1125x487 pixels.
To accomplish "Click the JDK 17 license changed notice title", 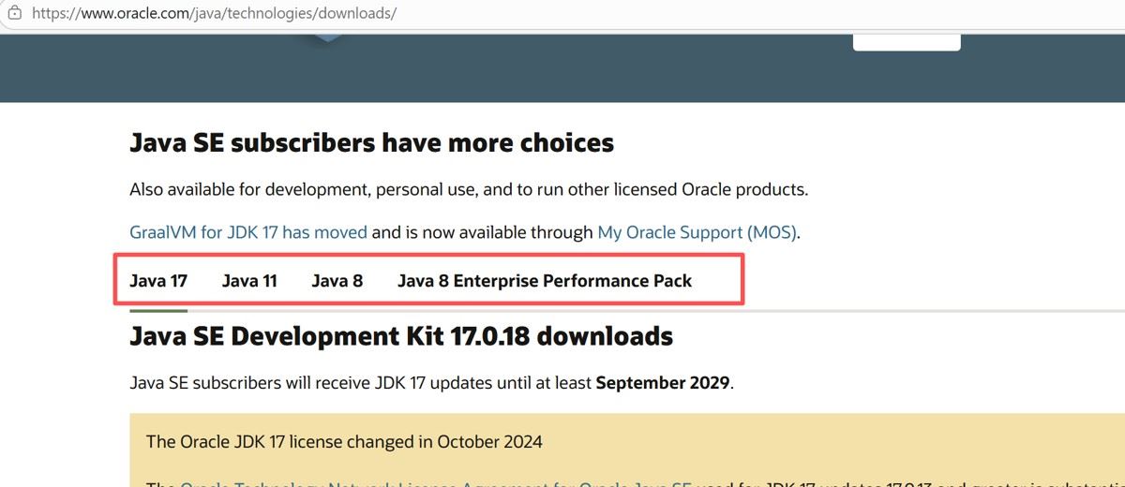I will (x=344, y=442).
